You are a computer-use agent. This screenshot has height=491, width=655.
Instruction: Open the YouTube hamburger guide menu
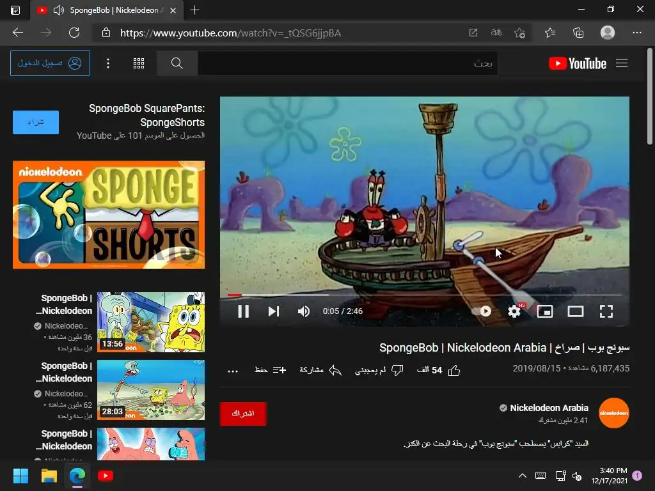pos(622,63)
